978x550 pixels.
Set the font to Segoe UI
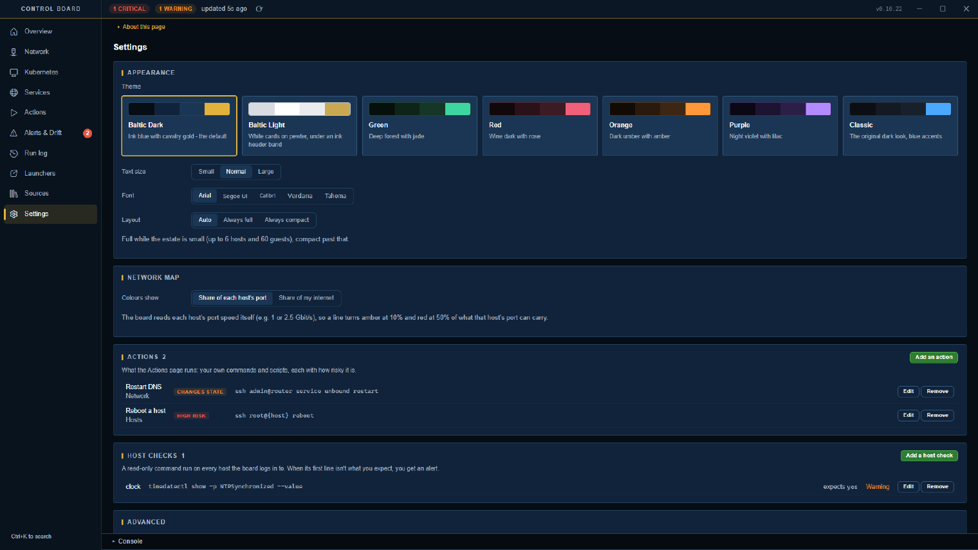[x=235, y=196]
